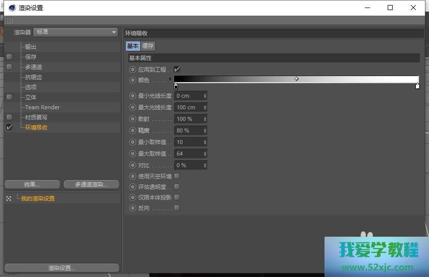Select 抗锯齿 in the settings list
429x277 pixels.
(33, 77)
